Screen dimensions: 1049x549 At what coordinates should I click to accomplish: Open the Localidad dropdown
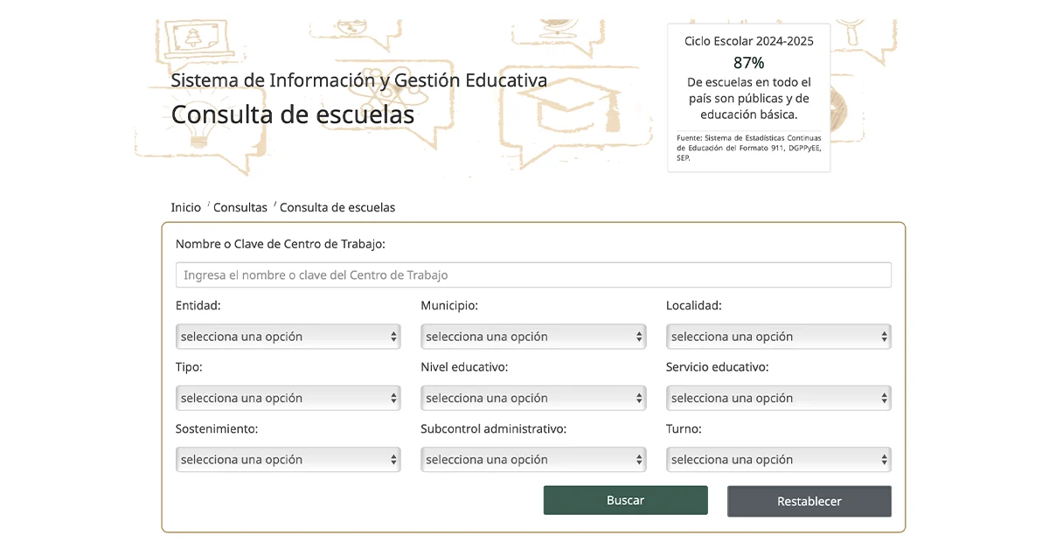coord(779,337)
